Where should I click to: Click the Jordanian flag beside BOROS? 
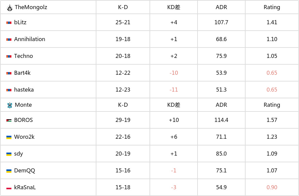(9, 121)
